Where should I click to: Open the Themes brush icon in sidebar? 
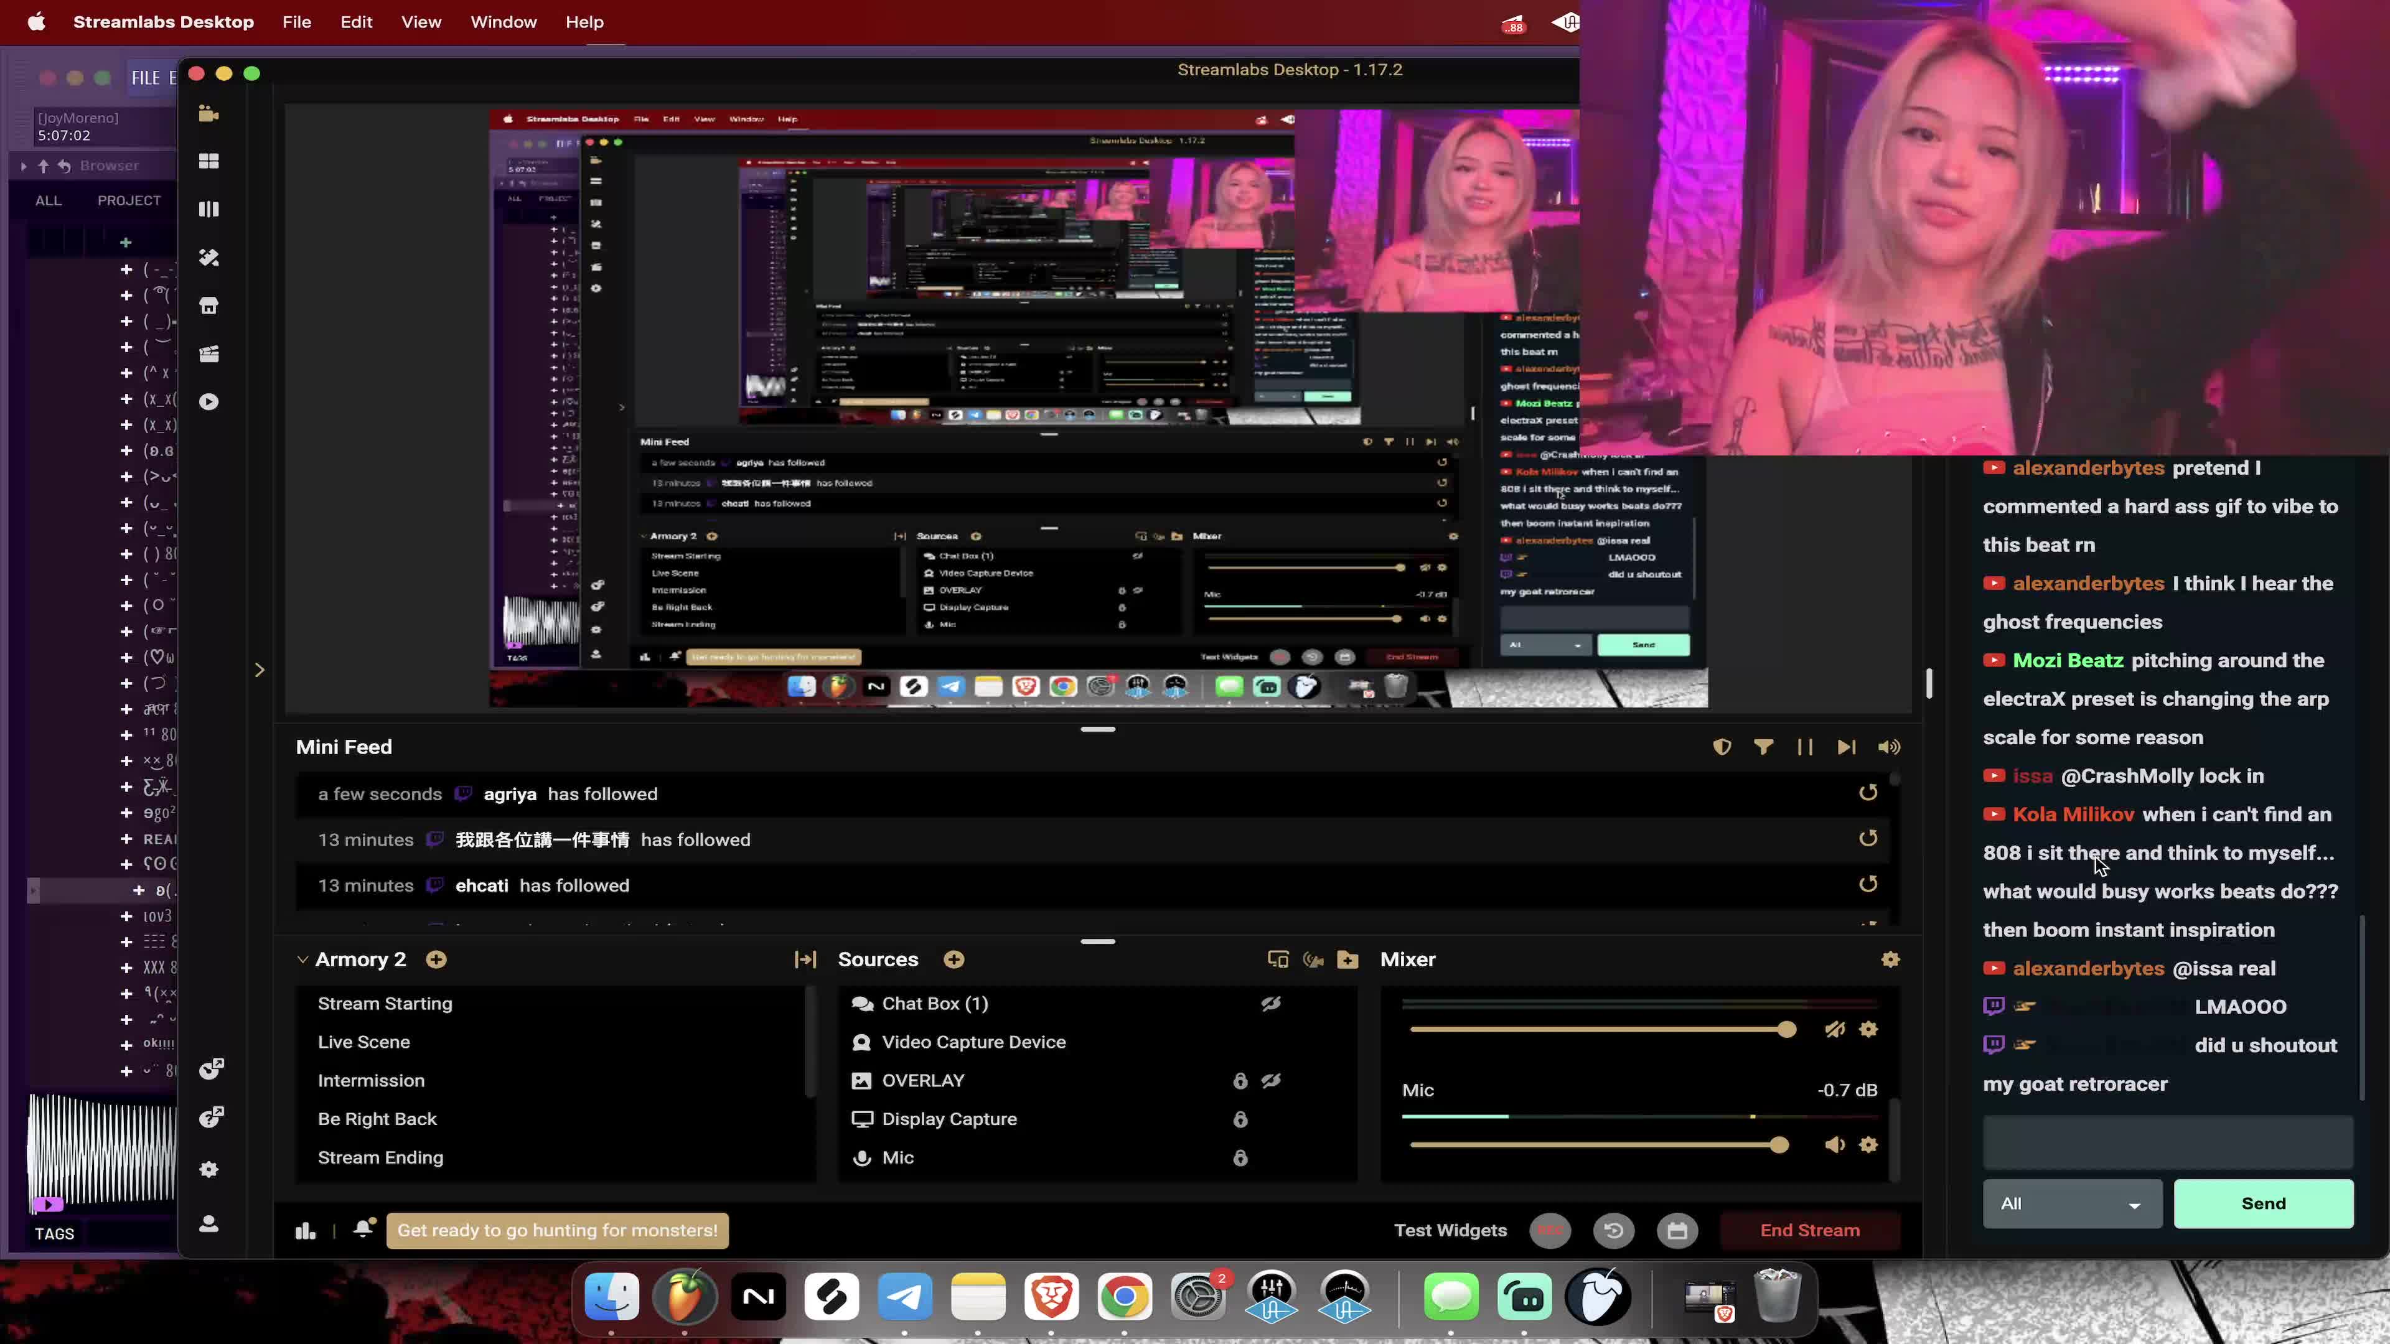(209, 258)
